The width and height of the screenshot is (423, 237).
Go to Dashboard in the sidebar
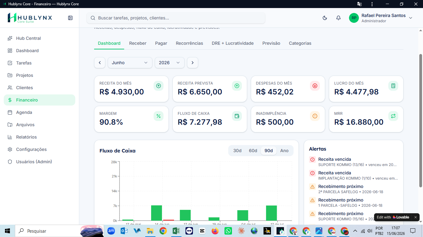tap(39, 51)
